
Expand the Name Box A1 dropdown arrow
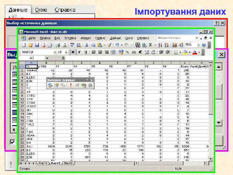(x=47, y=58)
